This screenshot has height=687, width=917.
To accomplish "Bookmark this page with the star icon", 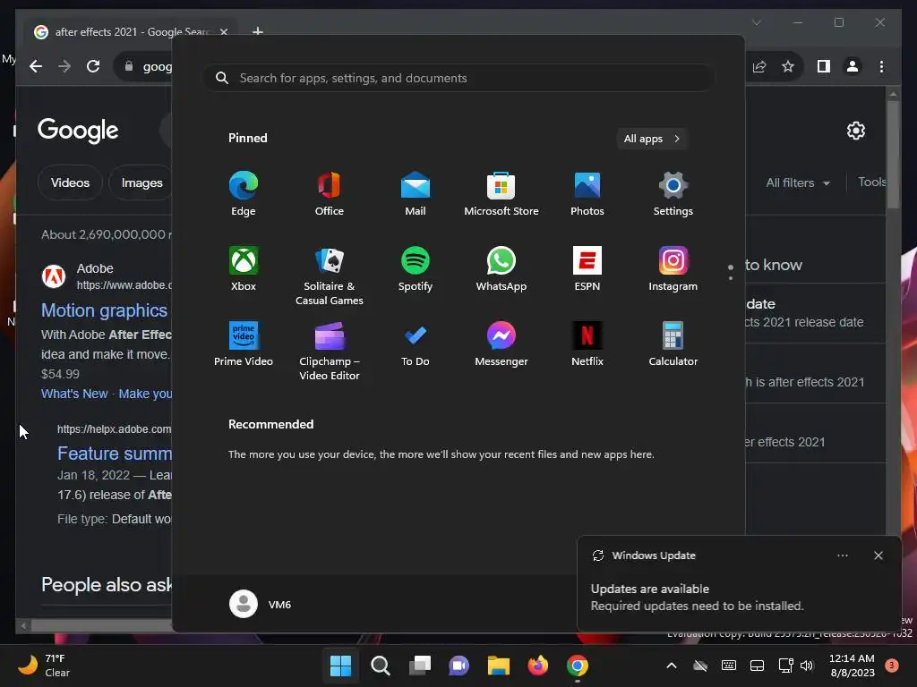I will [788, 66].
